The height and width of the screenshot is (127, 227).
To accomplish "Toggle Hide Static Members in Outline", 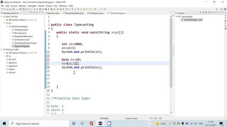I will [x=209, y=13].
